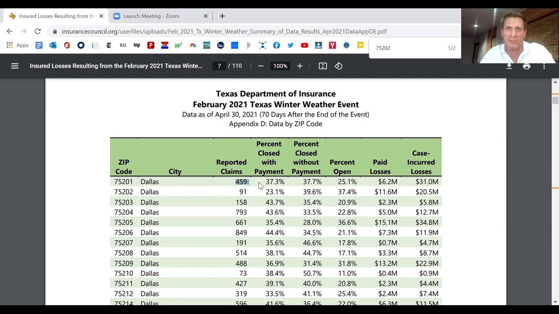Click the 50.7% closed without payment value
Viewport: 559px width, 314px height.
[x=312, y=273]
